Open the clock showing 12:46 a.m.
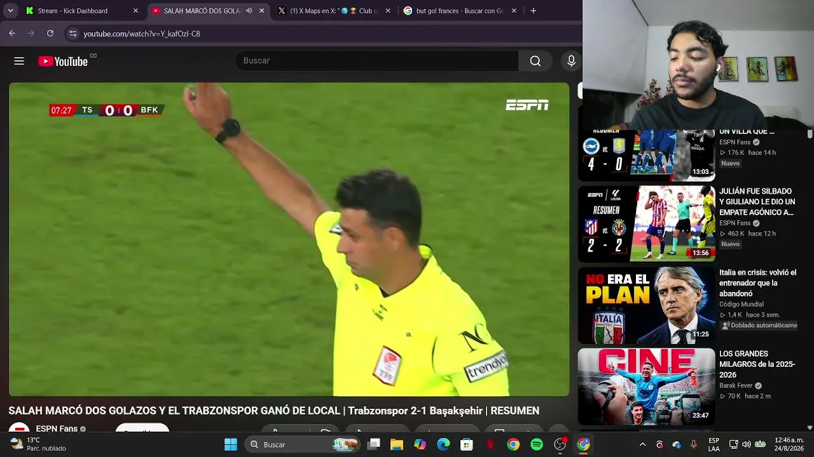The image size is (814, 457). (789, 444)
